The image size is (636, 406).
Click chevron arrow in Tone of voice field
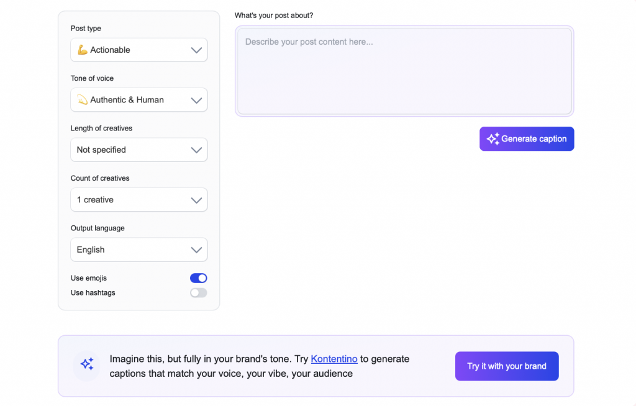point(196,100)
